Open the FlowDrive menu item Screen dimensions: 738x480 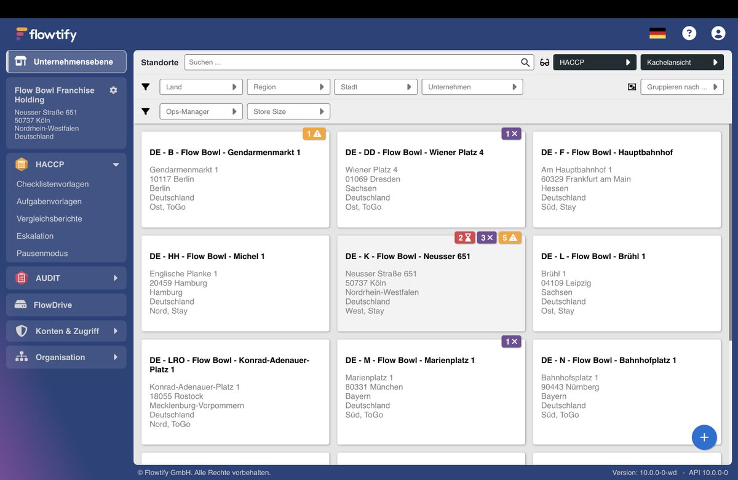[x=66, y=305]
